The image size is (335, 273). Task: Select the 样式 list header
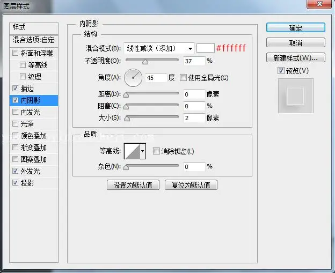pos(34,28)
